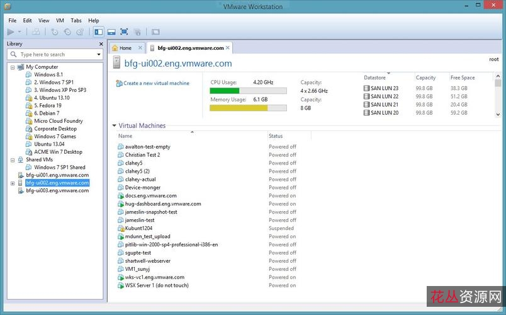Sort datastores by Free Space column
Screen dimensions: 506x315
coord(463,77)
